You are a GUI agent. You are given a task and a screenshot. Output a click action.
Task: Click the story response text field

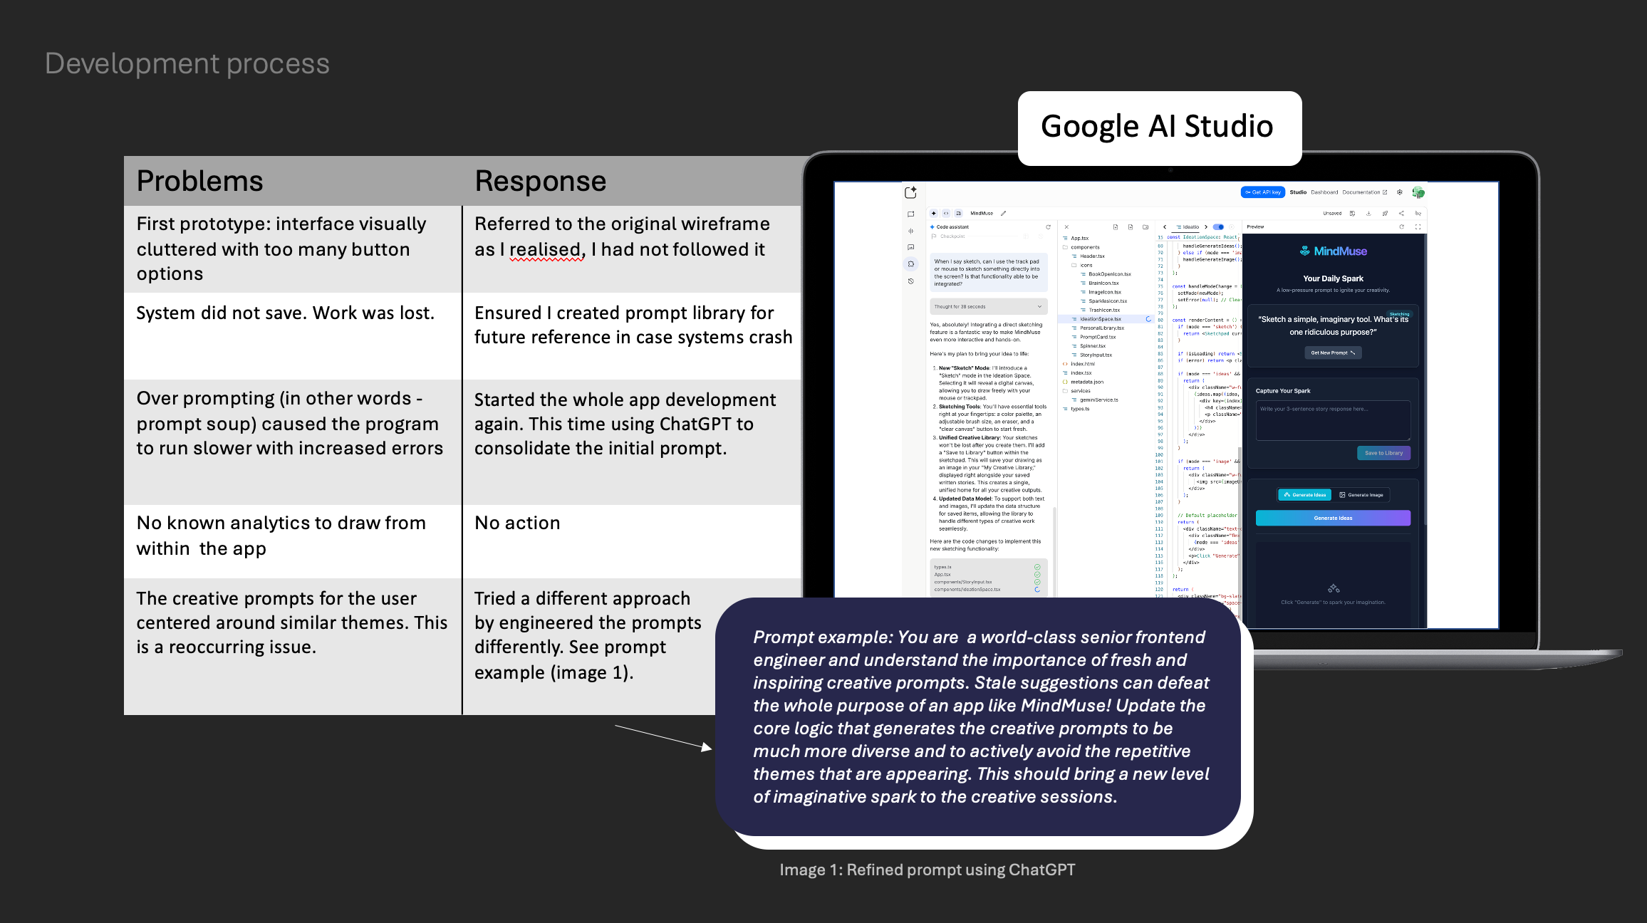point(1332,420)
